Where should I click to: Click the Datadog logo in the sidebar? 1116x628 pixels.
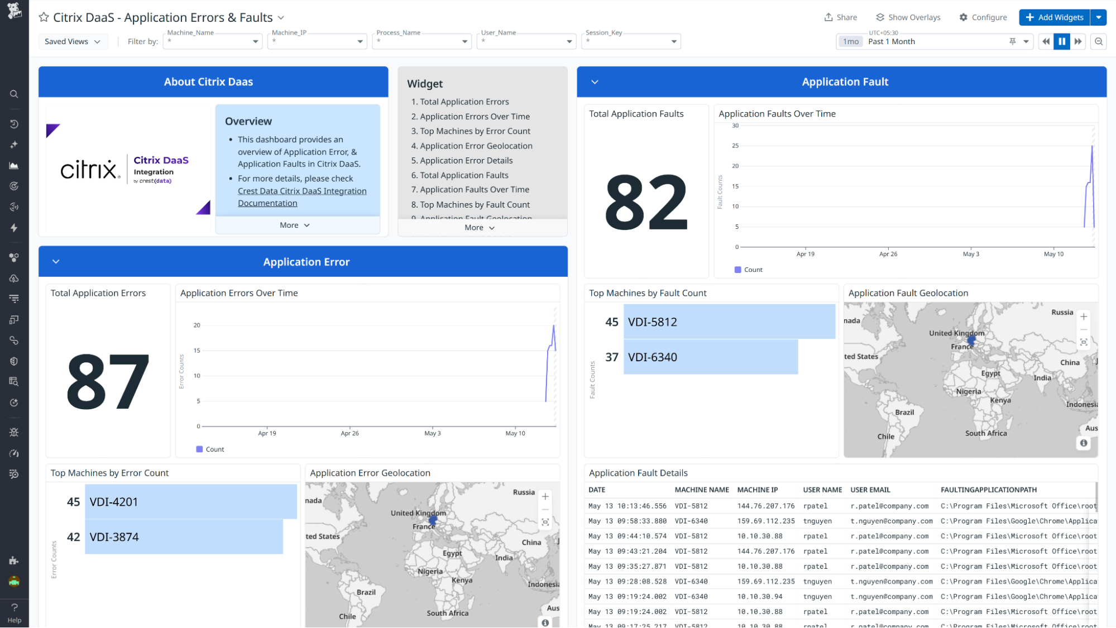pyautogui.click(x=14, y=11)
